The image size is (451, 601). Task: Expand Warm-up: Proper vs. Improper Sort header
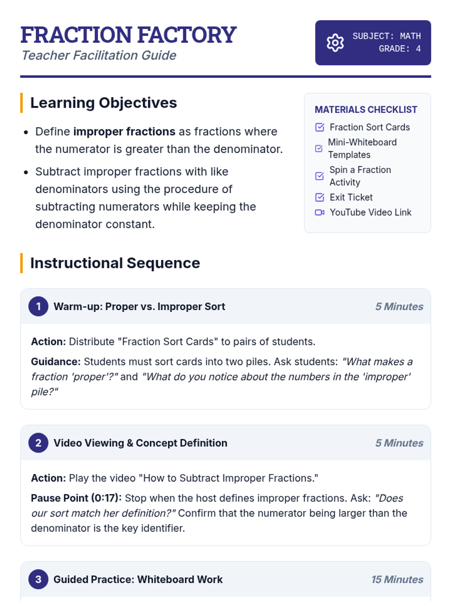point(139,307)
